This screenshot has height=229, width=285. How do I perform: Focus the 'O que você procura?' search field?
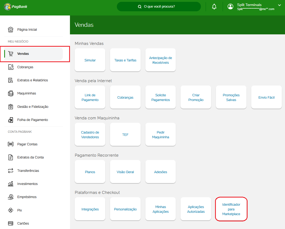pyautogui.click(x=159, y=7)
